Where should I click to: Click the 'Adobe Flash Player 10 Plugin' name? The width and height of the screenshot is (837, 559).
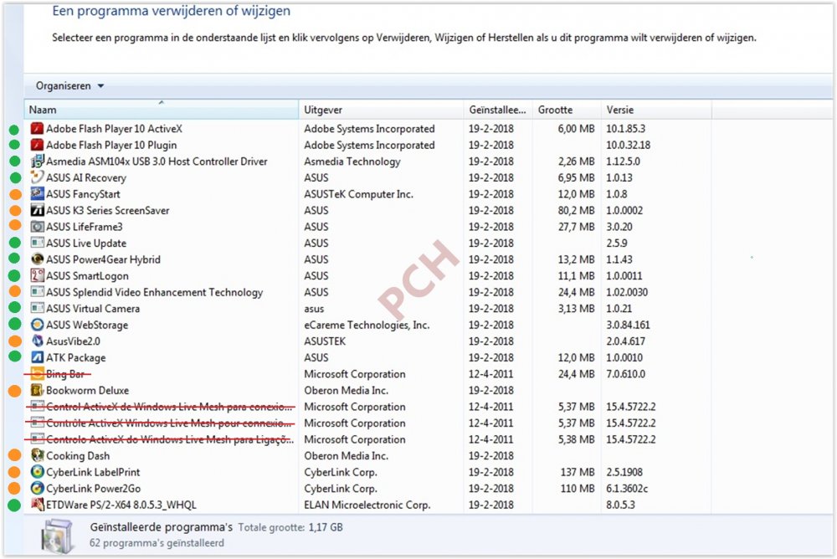tap(111, 146)
